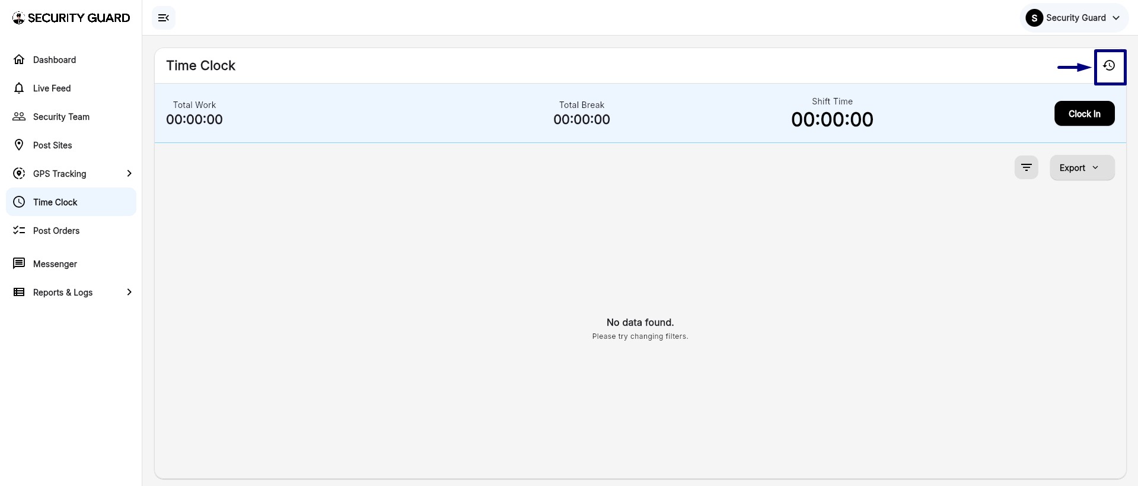The height and width of the screenshot is (486, 1138).
Task: Click the Live Feed bell icon
Action: [19, 88]
